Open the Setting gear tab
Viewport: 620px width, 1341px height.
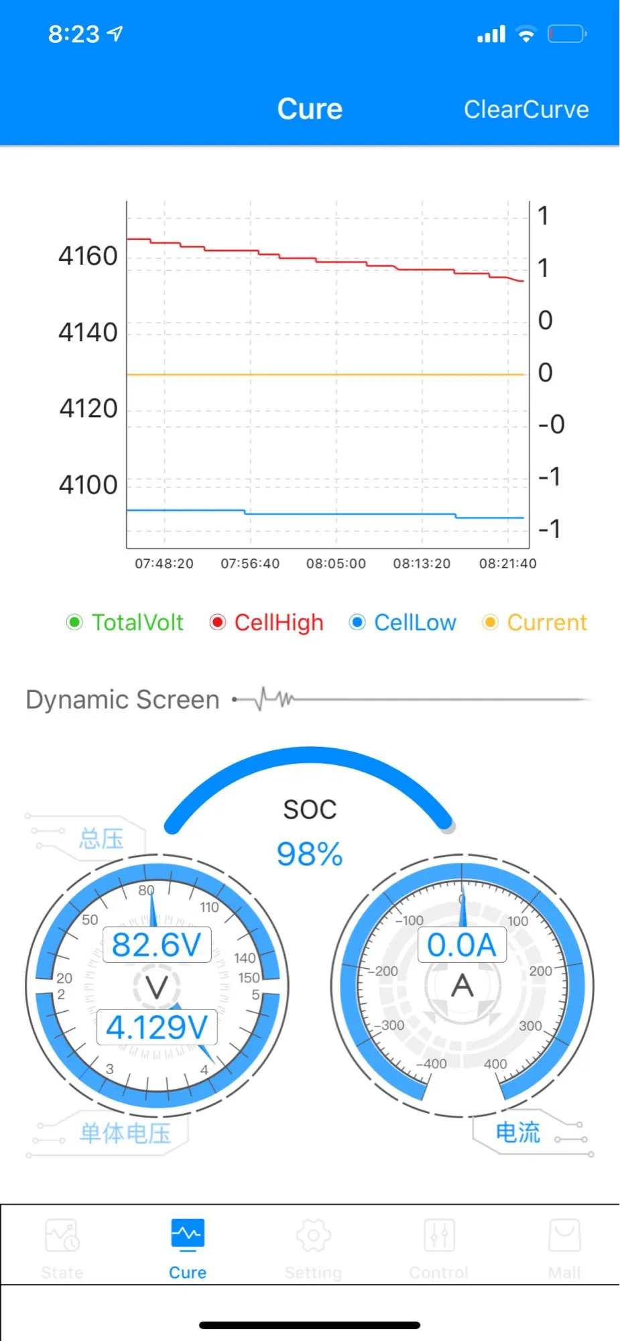coord(313,1235)
